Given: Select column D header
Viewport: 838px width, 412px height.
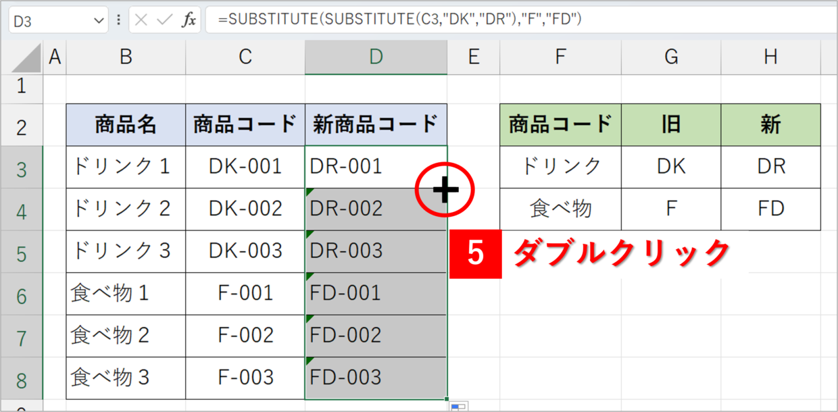Looking at the screenshot, I should pos(376,58).
